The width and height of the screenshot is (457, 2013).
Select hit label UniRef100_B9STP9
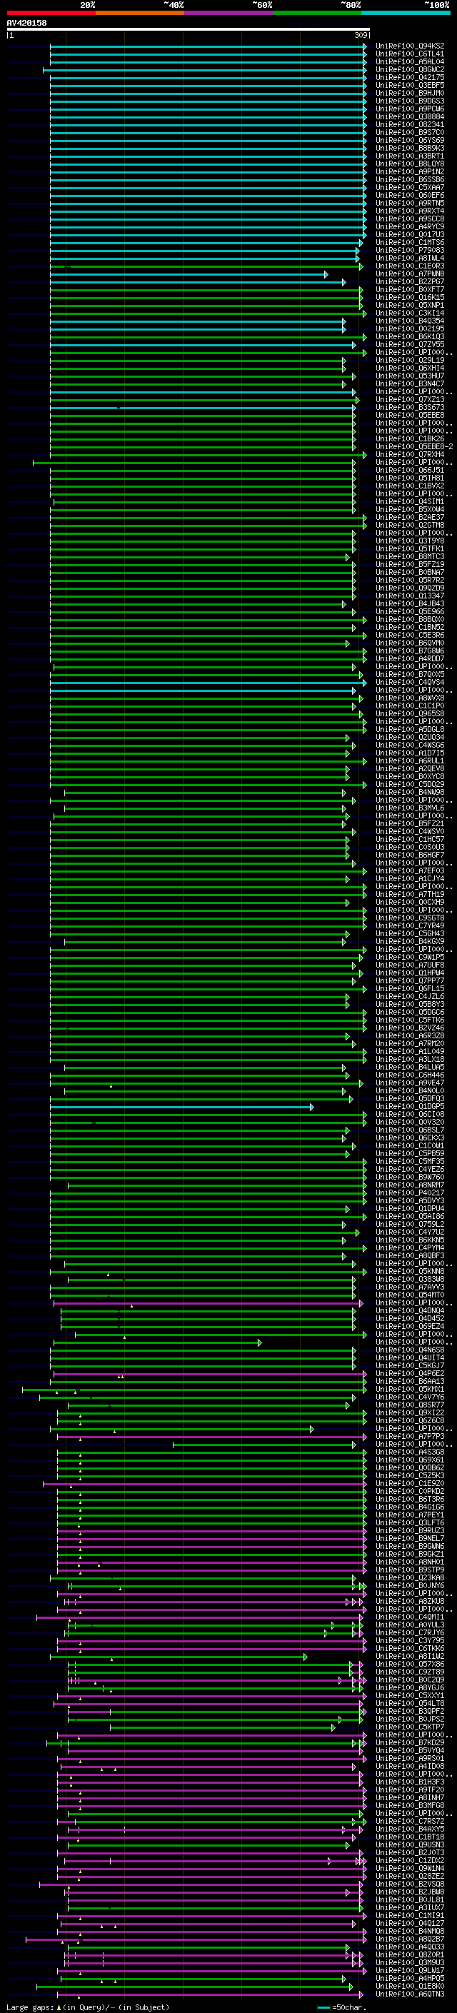pos(410,1570)
